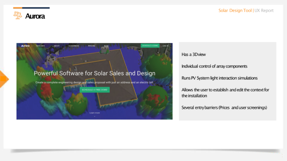Click the chevron below Learn more
The image size is (287, 161).
point(95,116)
